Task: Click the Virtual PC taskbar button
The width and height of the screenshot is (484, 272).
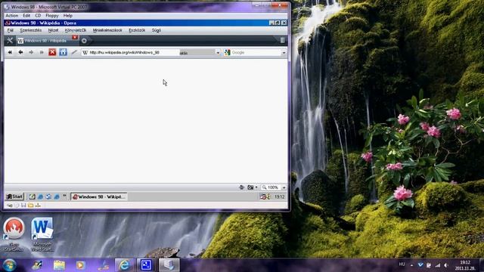Action: tap(169, 265)
